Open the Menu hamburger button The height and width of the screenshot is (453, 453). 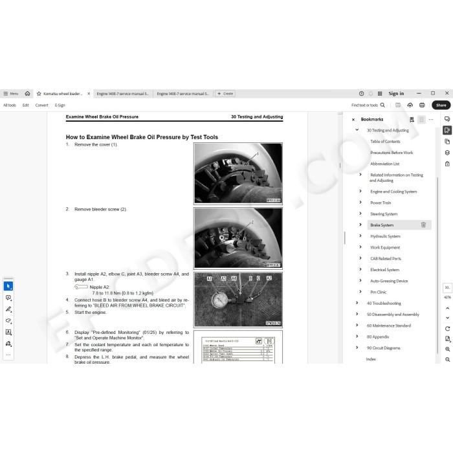(10, 94)
